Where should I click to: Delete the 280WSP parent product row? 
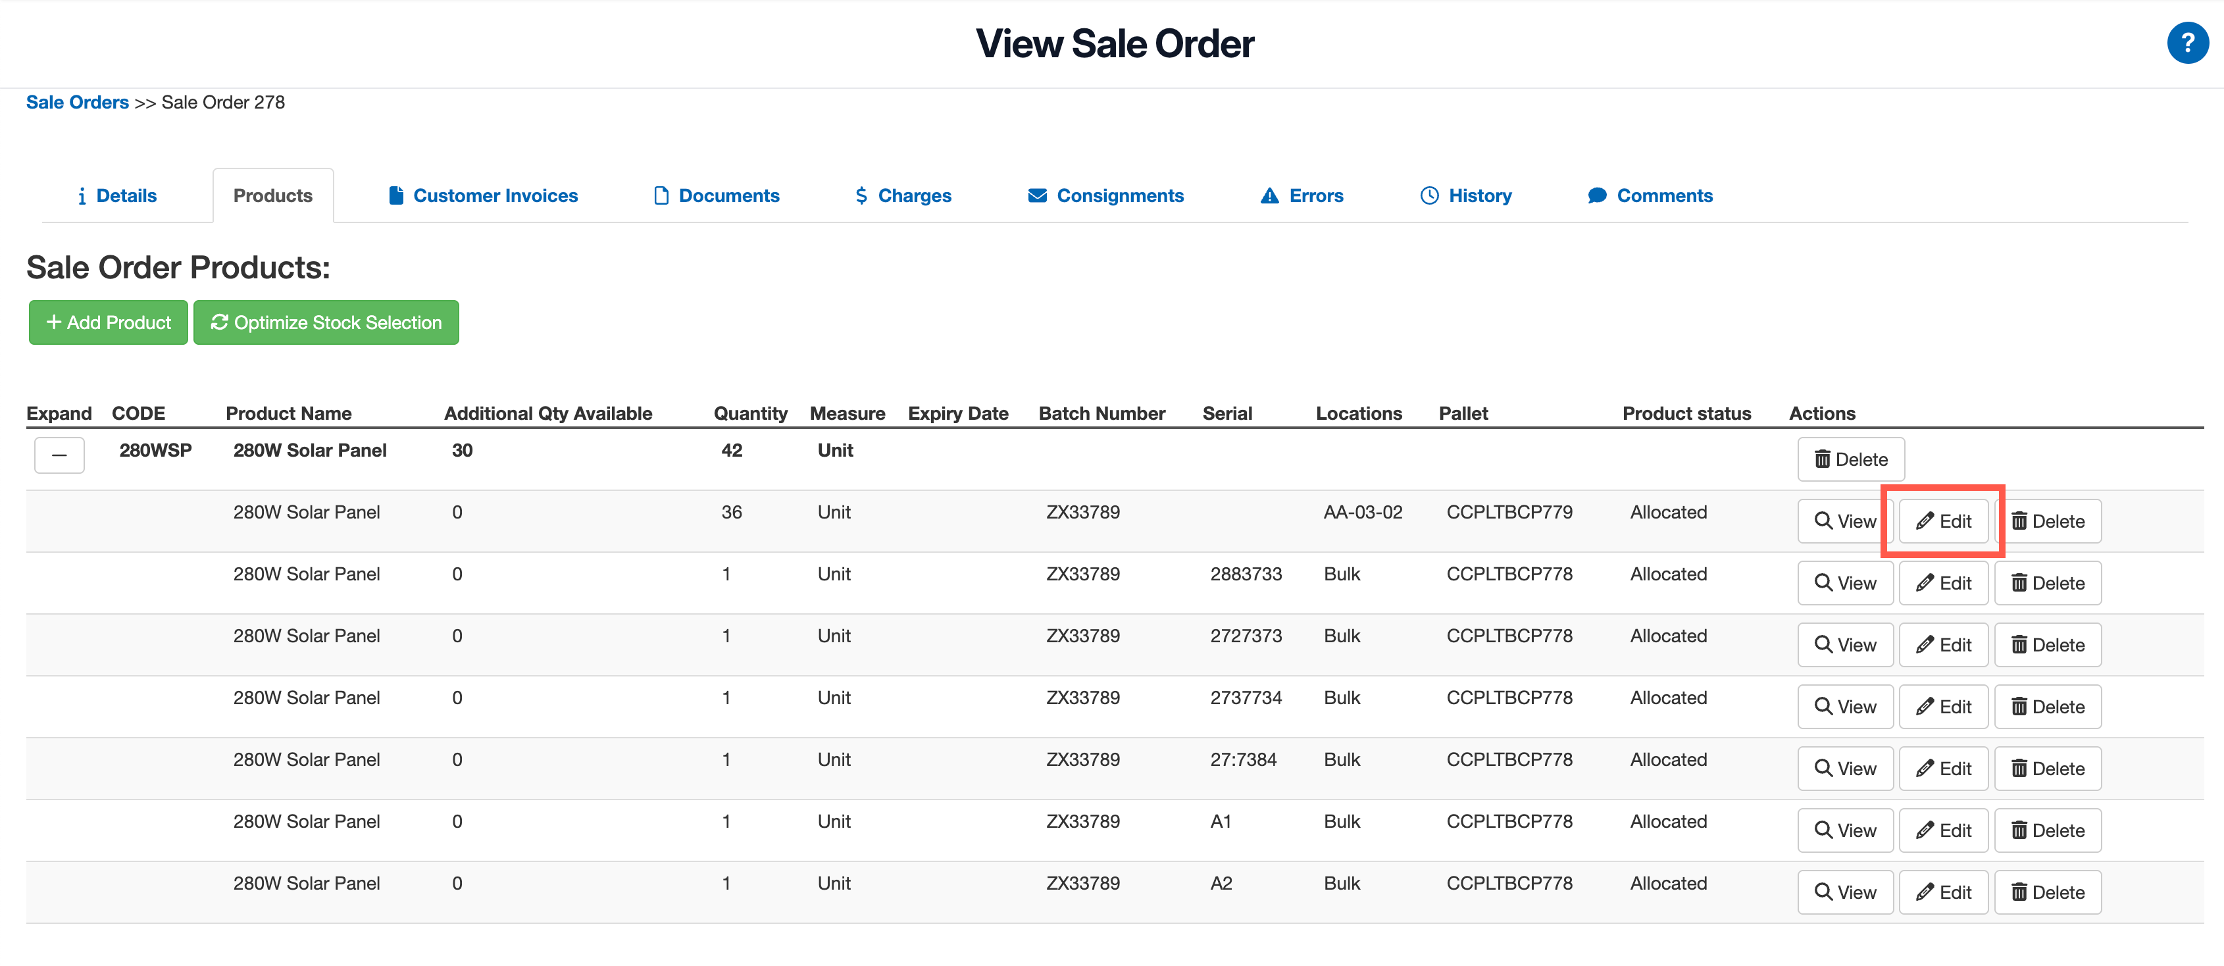[1850, 459]
